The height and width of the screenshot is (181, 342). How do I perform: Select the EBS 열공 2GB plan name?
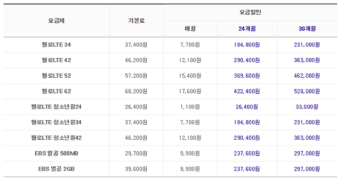56,169
